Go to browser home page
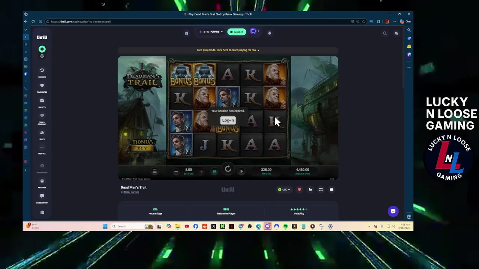479x269 pixels. (40, 22)
